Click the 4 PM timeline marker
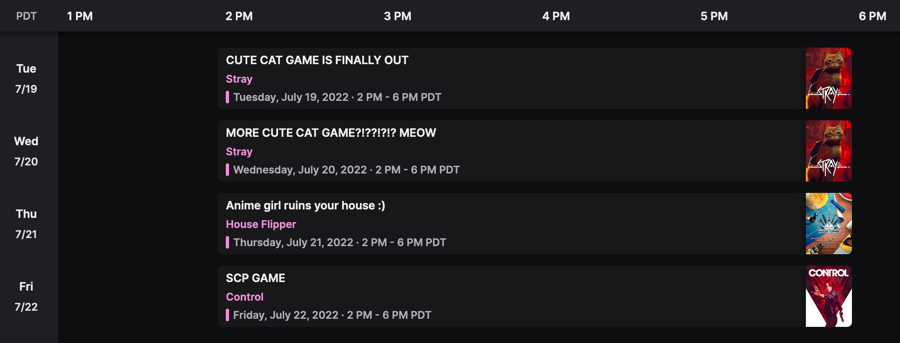 (556, 16)
